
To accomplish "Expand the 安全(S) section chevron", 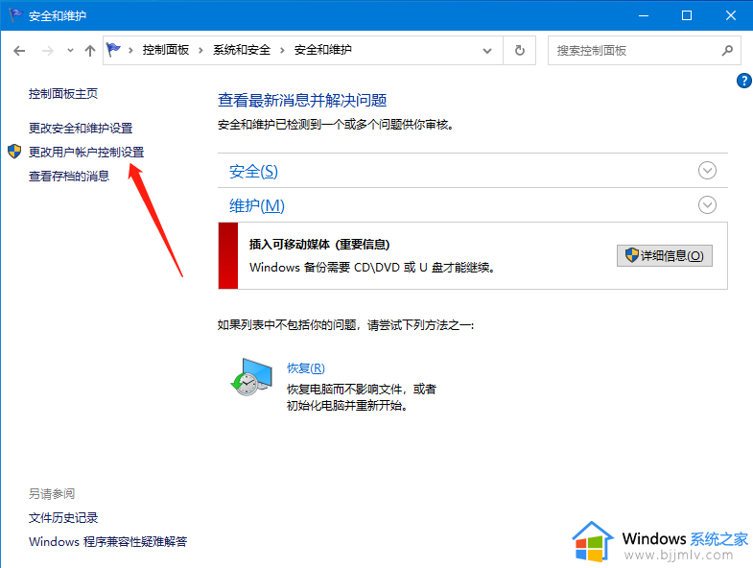I will pos(707,170).
